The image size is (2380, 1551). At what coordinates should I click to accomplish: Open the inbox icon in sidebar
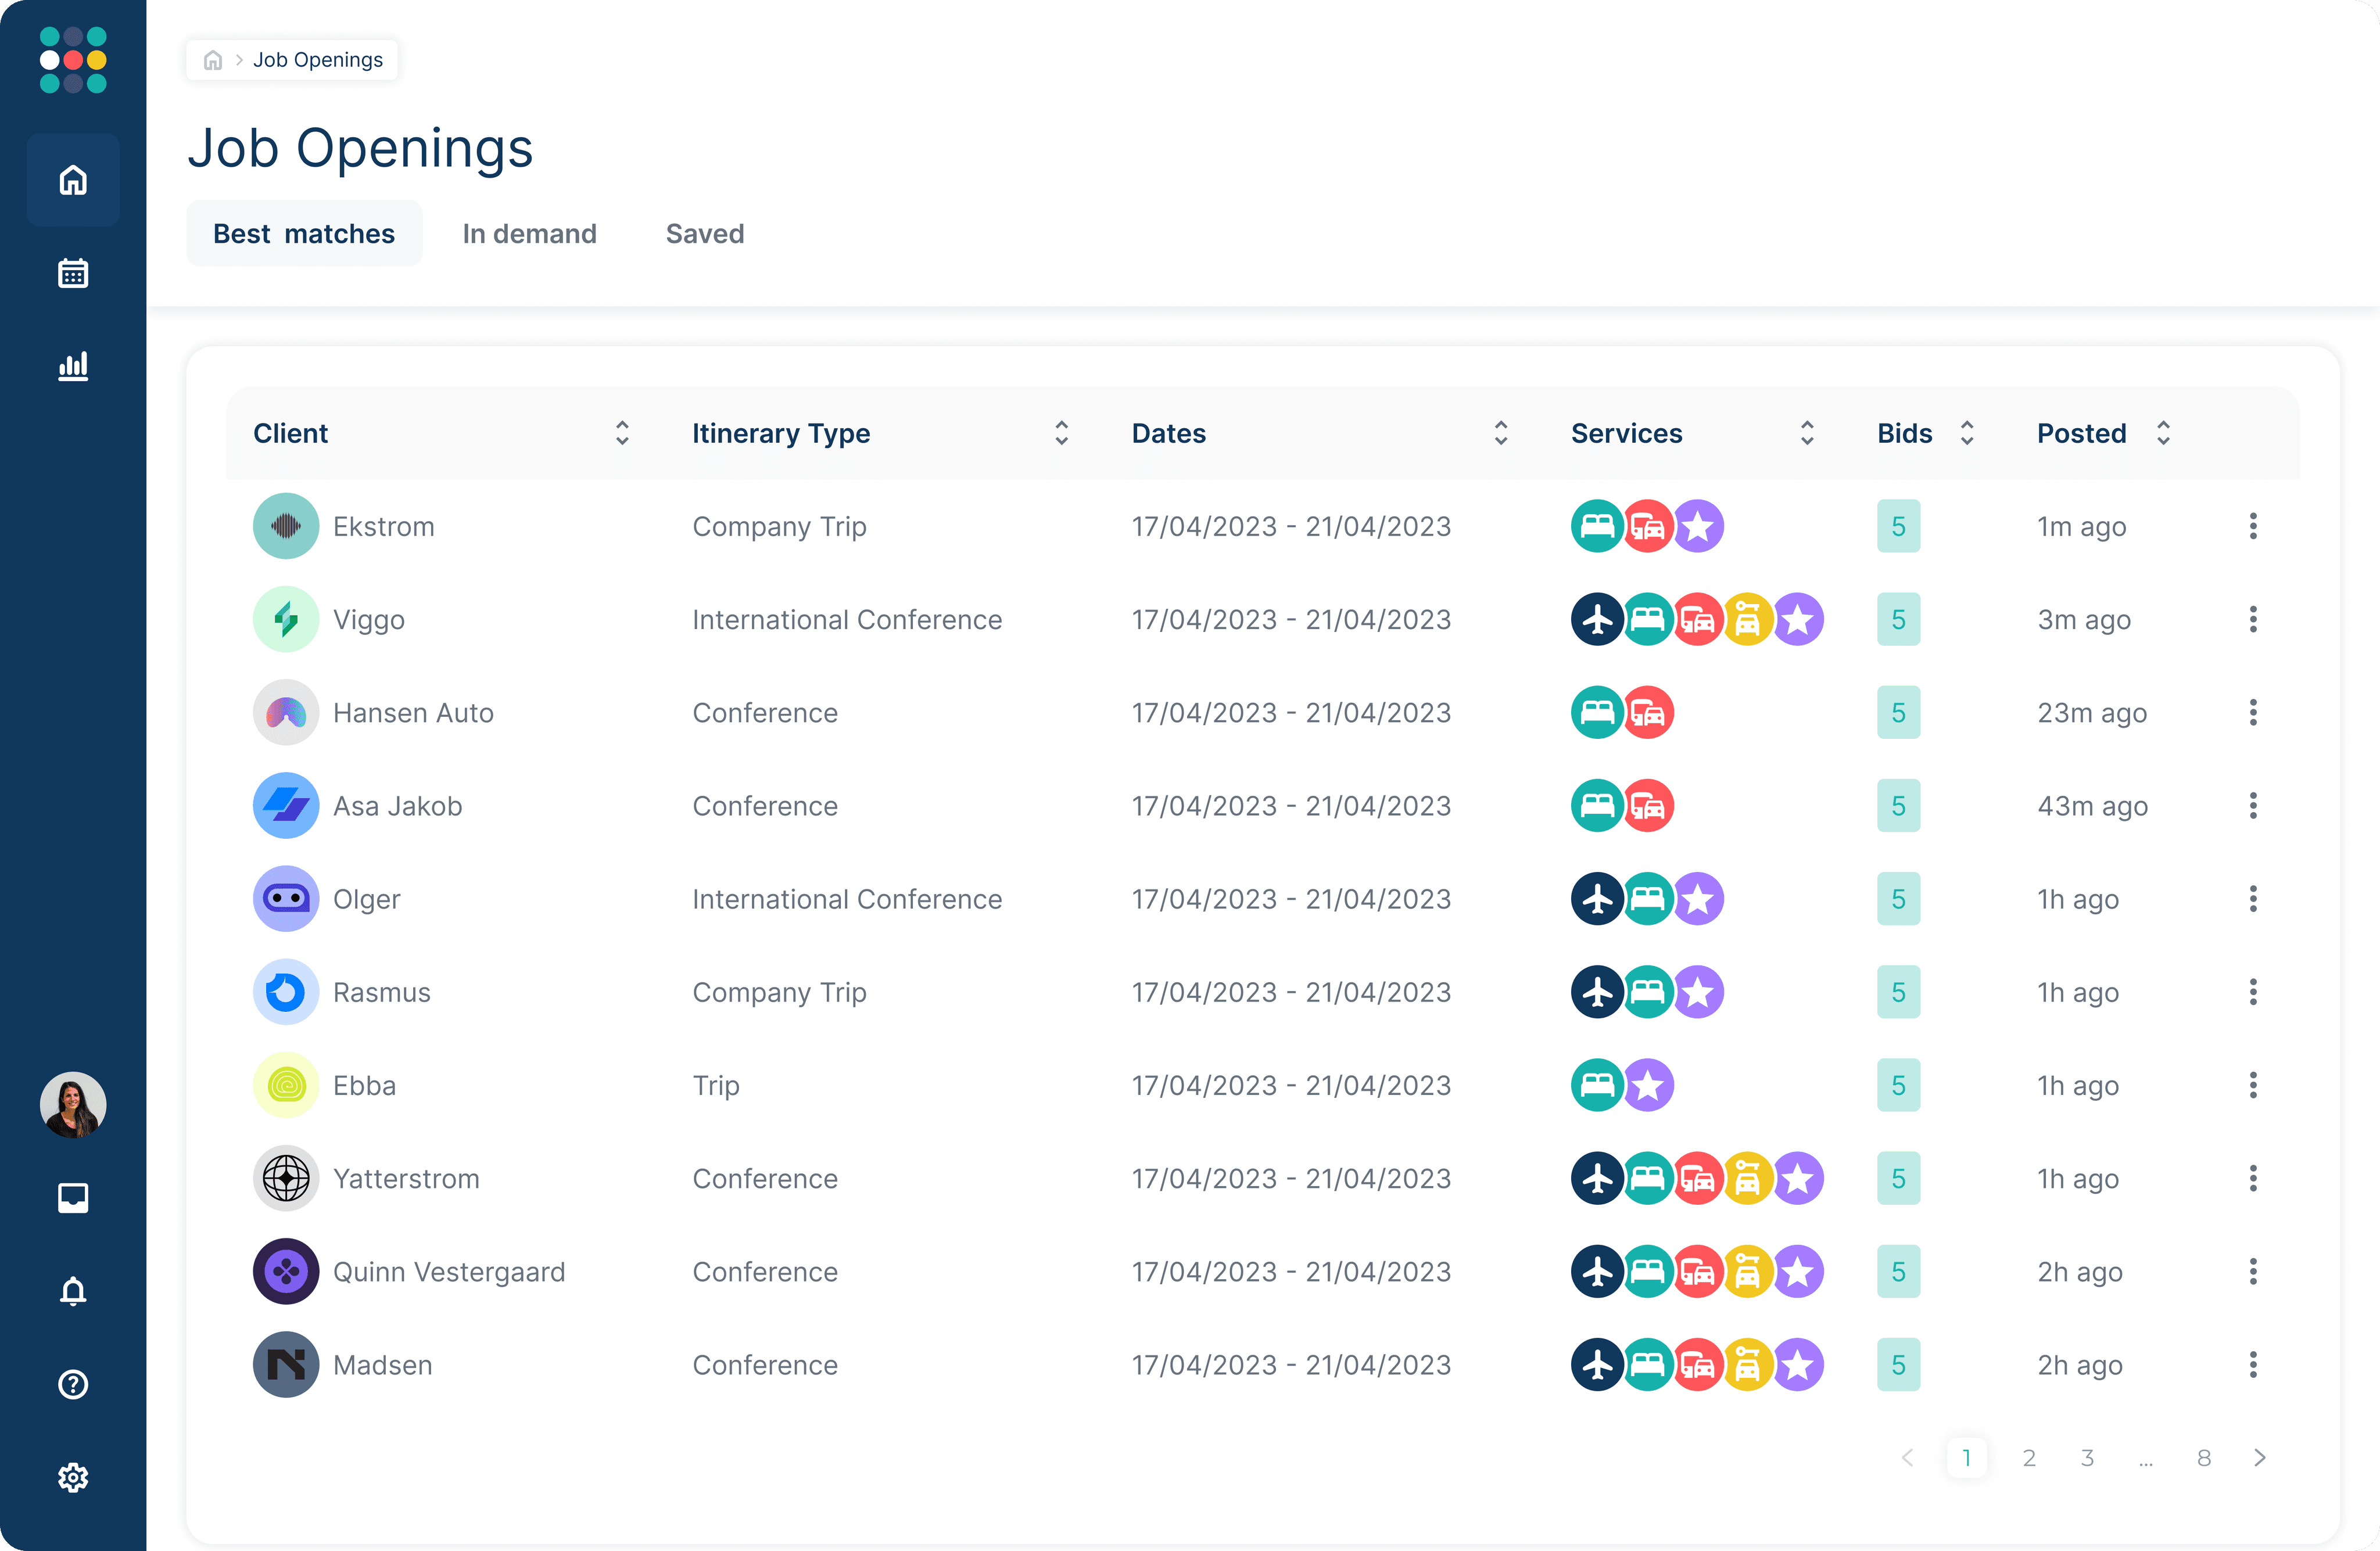[x=73, y=1197]
